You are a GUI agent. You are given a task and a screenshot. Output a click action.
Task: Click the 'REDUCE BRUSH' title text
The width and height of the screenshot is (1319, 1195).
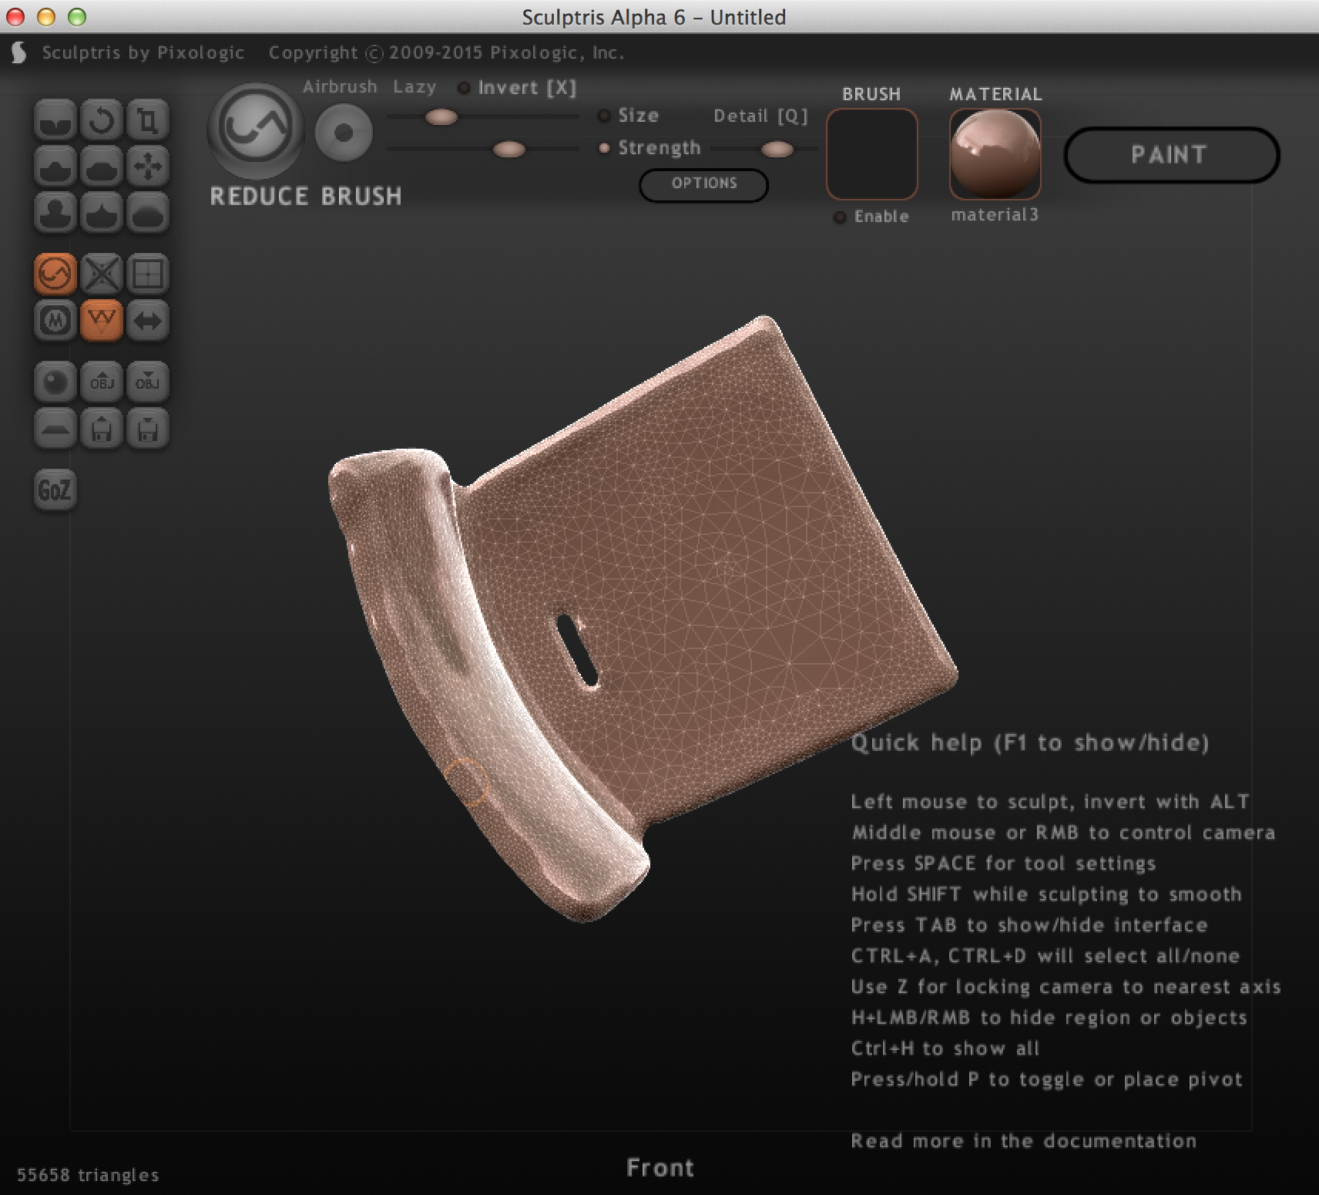[x=306, y=197]
